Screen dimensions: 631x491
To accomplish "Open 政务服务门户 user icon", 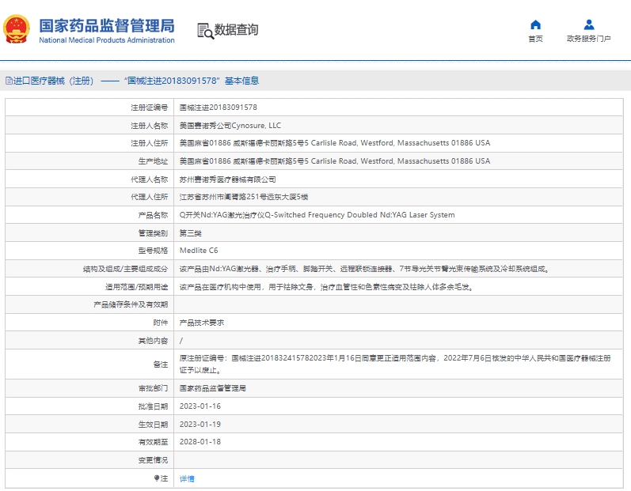I will coord(589,25).
